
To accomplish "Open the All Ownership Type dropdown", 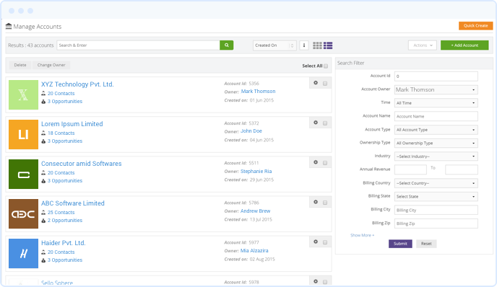I will coord(436,143).
